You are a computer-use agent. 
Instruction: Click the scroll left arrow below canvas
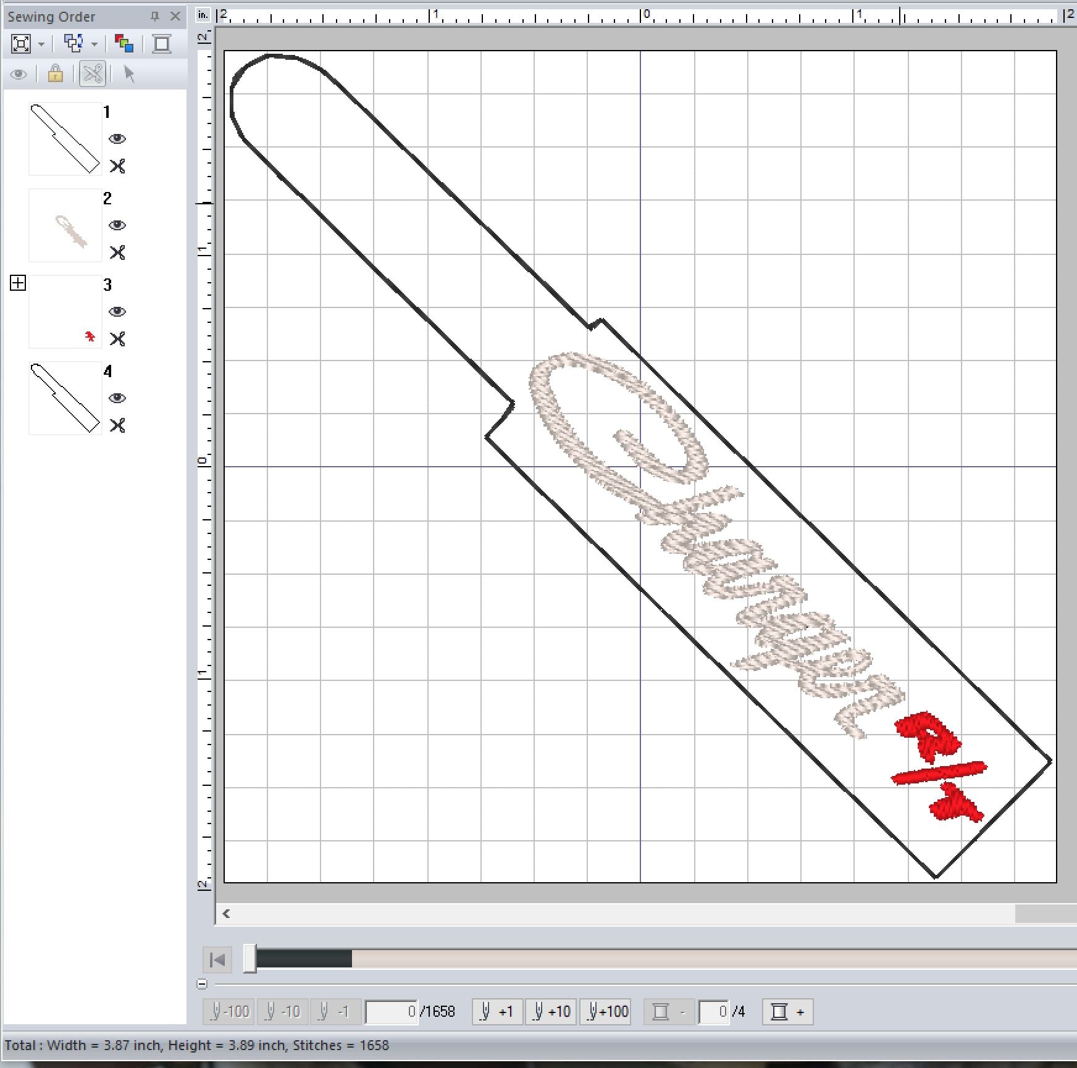coord(226,914)
